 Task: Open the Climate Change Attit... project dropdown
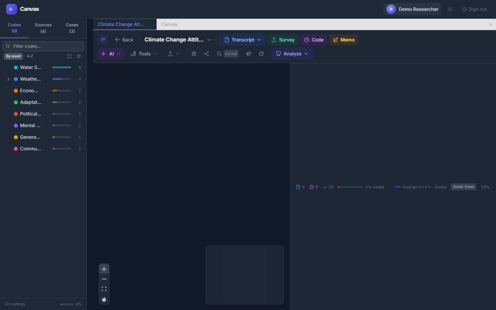178,40
